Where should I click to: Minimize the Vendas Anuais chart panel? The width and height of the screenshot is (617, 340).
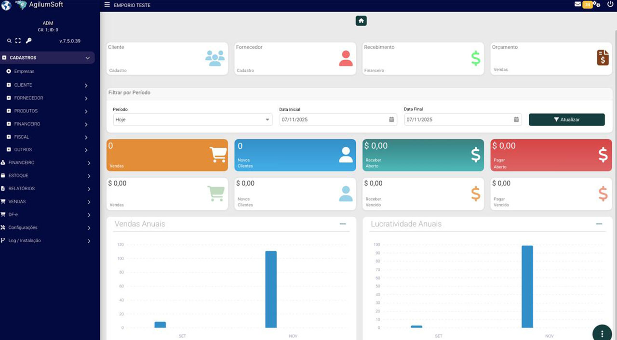343,224
